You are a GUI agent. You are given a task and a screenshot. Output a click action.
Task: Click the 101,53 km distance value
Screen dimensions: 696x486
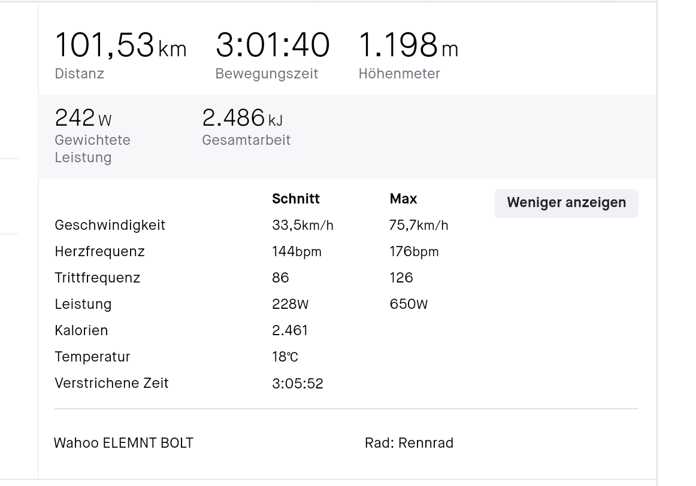click(x=120, y=46)
